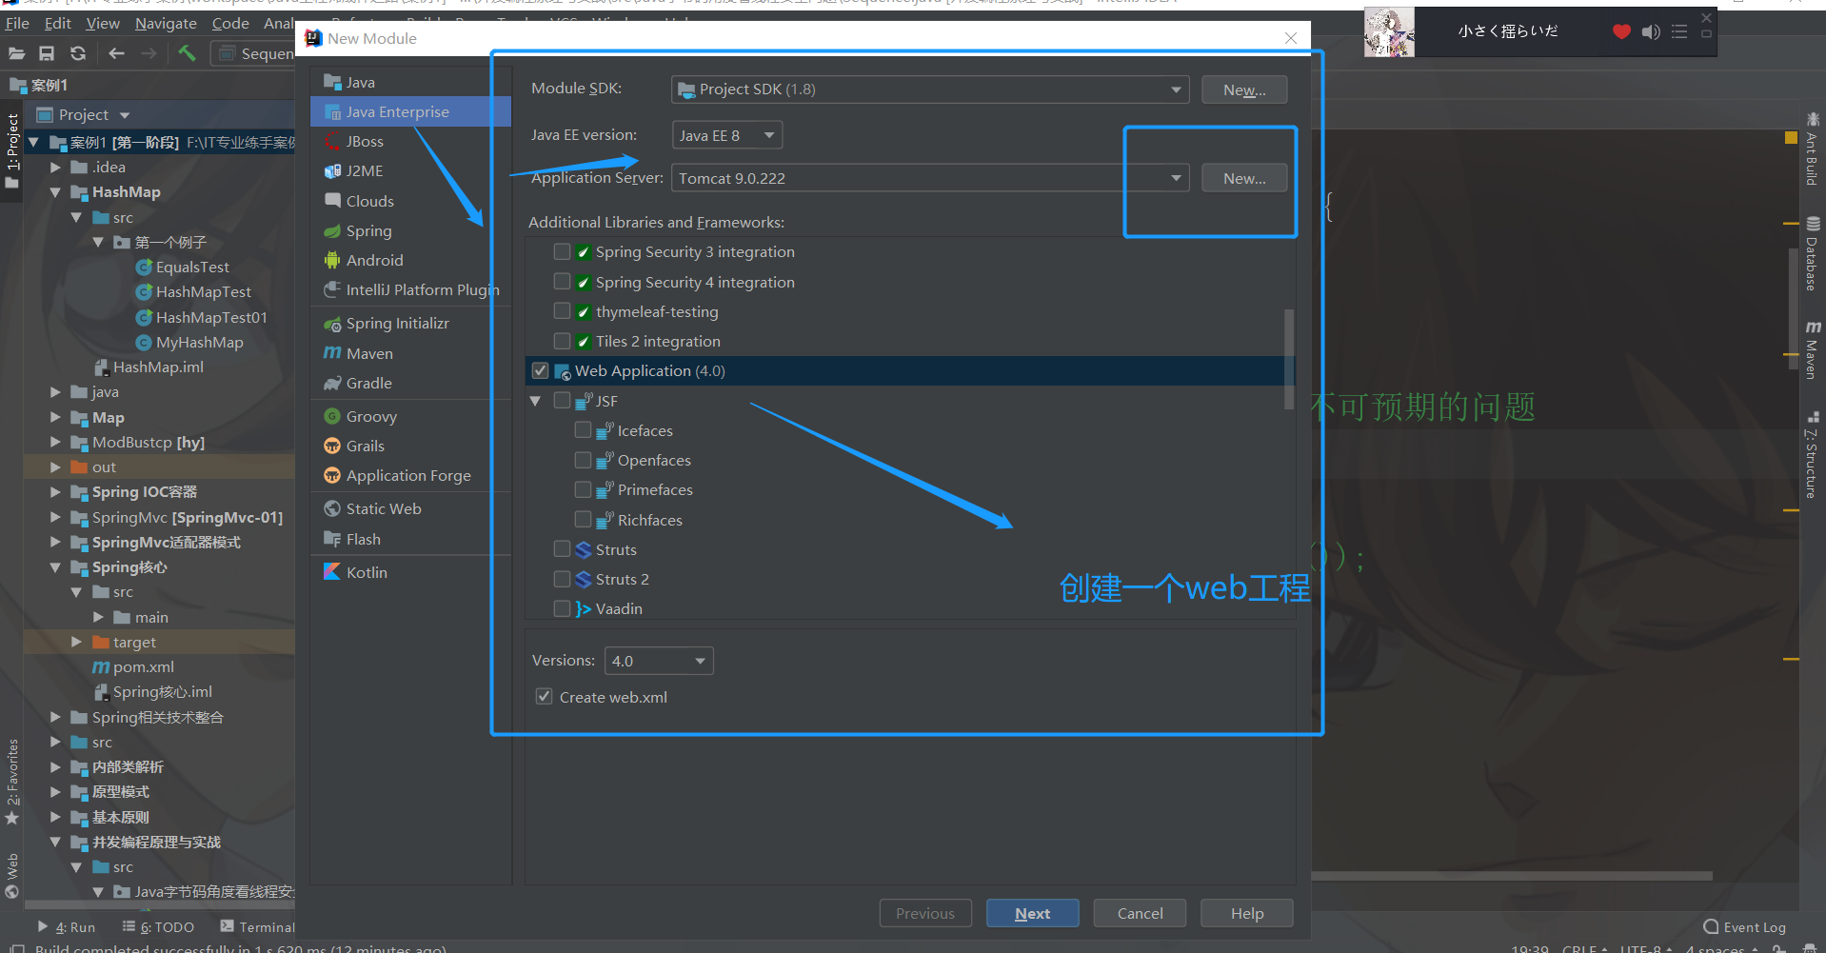Check JSF framework checkbox
The height and width of the screenshot is (953, 1826).
pos(562,401)
